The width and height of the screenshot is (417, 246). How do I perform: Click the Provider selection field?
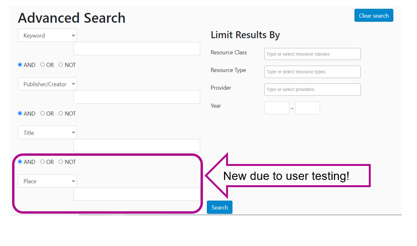[x=312, y=89]
